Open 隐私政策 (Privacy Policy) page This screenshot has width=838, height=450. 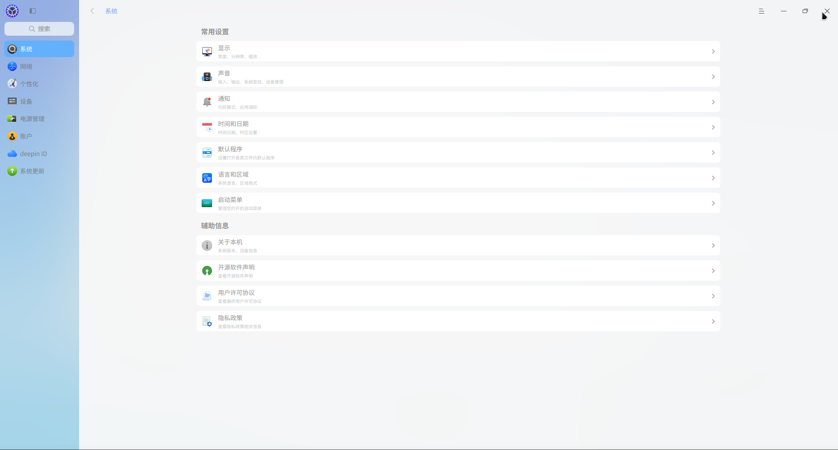click(457, 321)
